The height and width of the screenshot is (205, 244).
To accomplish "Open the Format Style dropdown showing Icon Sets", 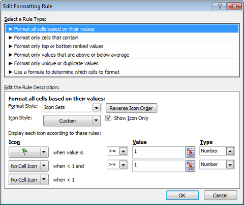I will click(72, 107).
